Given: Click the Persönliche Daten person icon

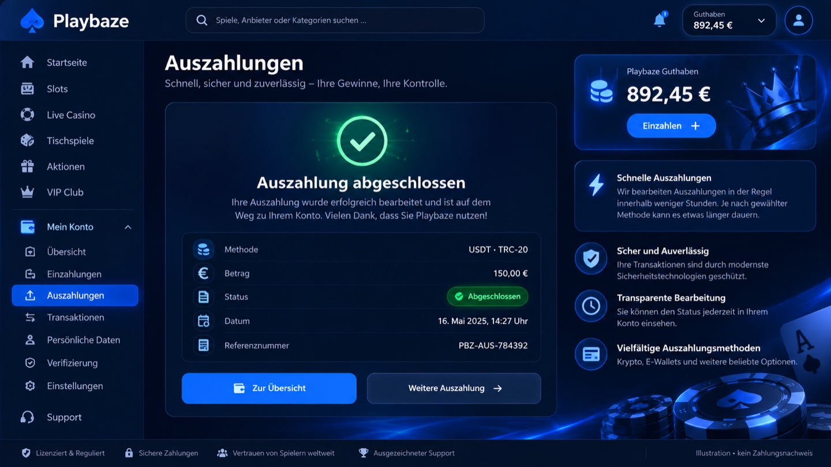Looking at the screenshot, I should click(30, 340).
